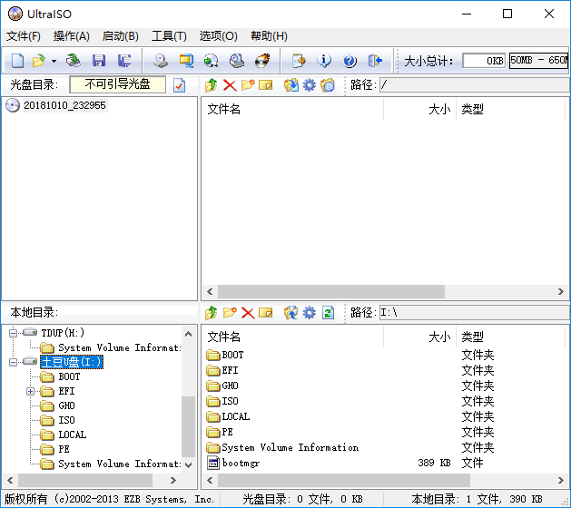Select the bootmgr file in local list
Image resolution: width=571 pixels, height=508 pixels.
point(241,463)
